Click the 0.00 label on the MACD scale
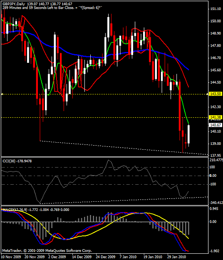Image resolution: width=223 pixels, height=260 pixels. pos(213,222)
